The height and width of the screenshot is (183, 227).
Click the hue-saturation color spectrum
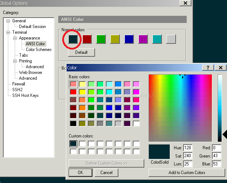(x=180, y=108)
